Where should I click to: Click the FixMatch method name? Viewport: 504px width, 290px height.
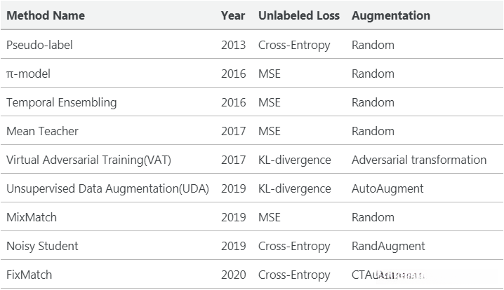(x=29, y=275)
